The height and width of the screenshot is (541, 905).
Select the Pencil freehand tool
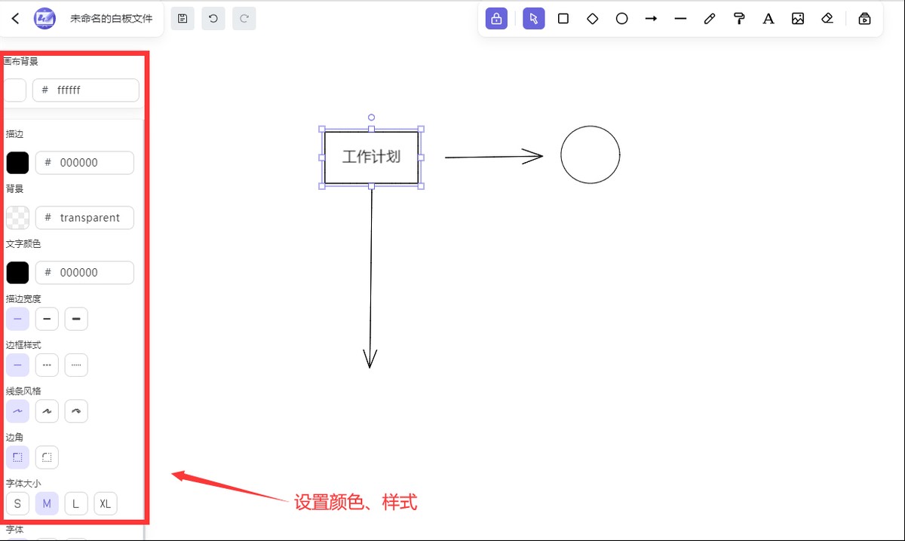point(709,18)
